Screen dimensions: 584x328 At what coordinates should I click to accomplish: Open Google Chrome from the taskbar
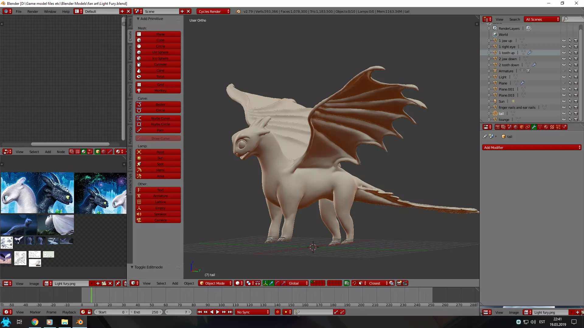(35, 322)
